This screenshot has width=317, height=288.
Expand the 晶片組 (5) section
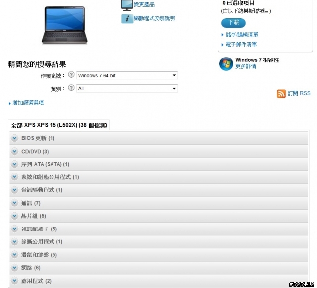tap(158, 216)
